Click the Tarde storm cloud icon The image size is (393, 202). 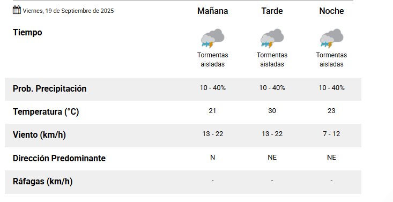coord(272,39)
